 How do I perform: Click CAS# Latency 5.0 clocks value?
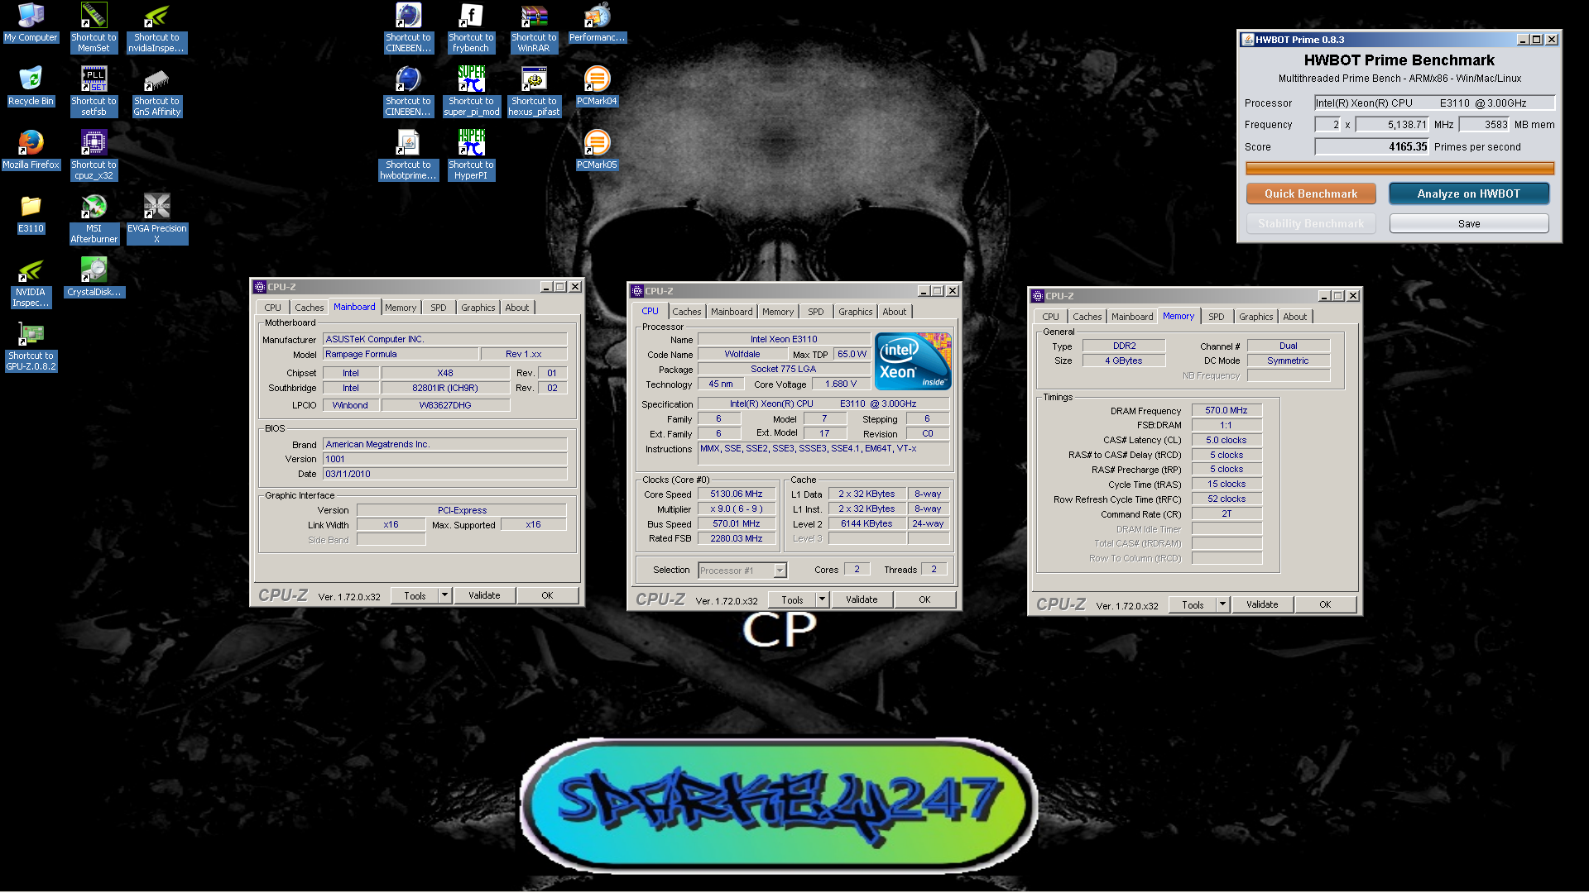(x=1227, y=440)
